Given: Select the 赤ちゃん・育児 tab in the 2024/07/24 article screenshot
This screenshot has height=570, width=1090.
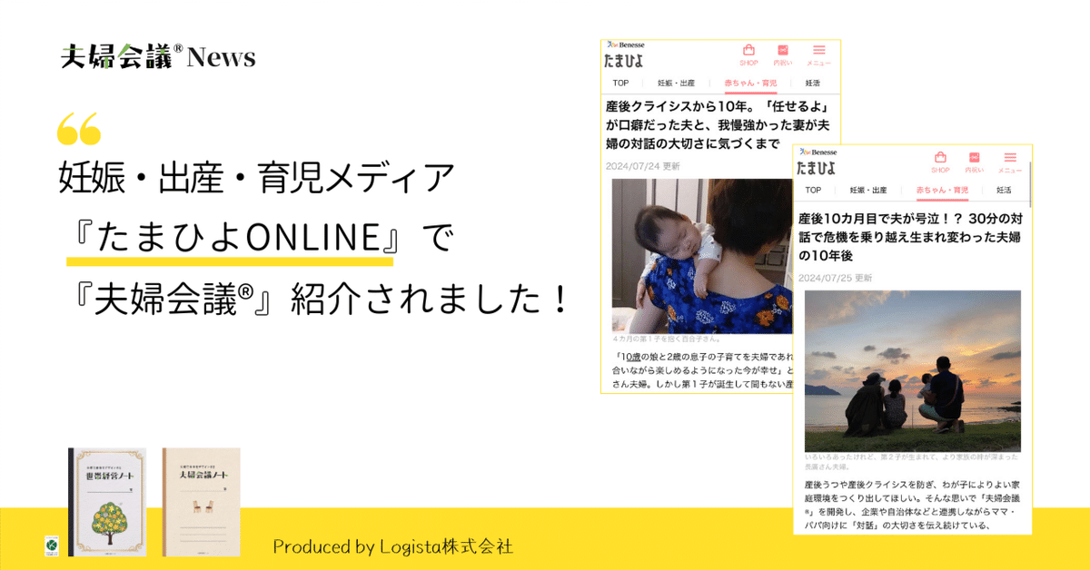Looking at the screenshot, I should pyautogui.click(x=750, y=83).
